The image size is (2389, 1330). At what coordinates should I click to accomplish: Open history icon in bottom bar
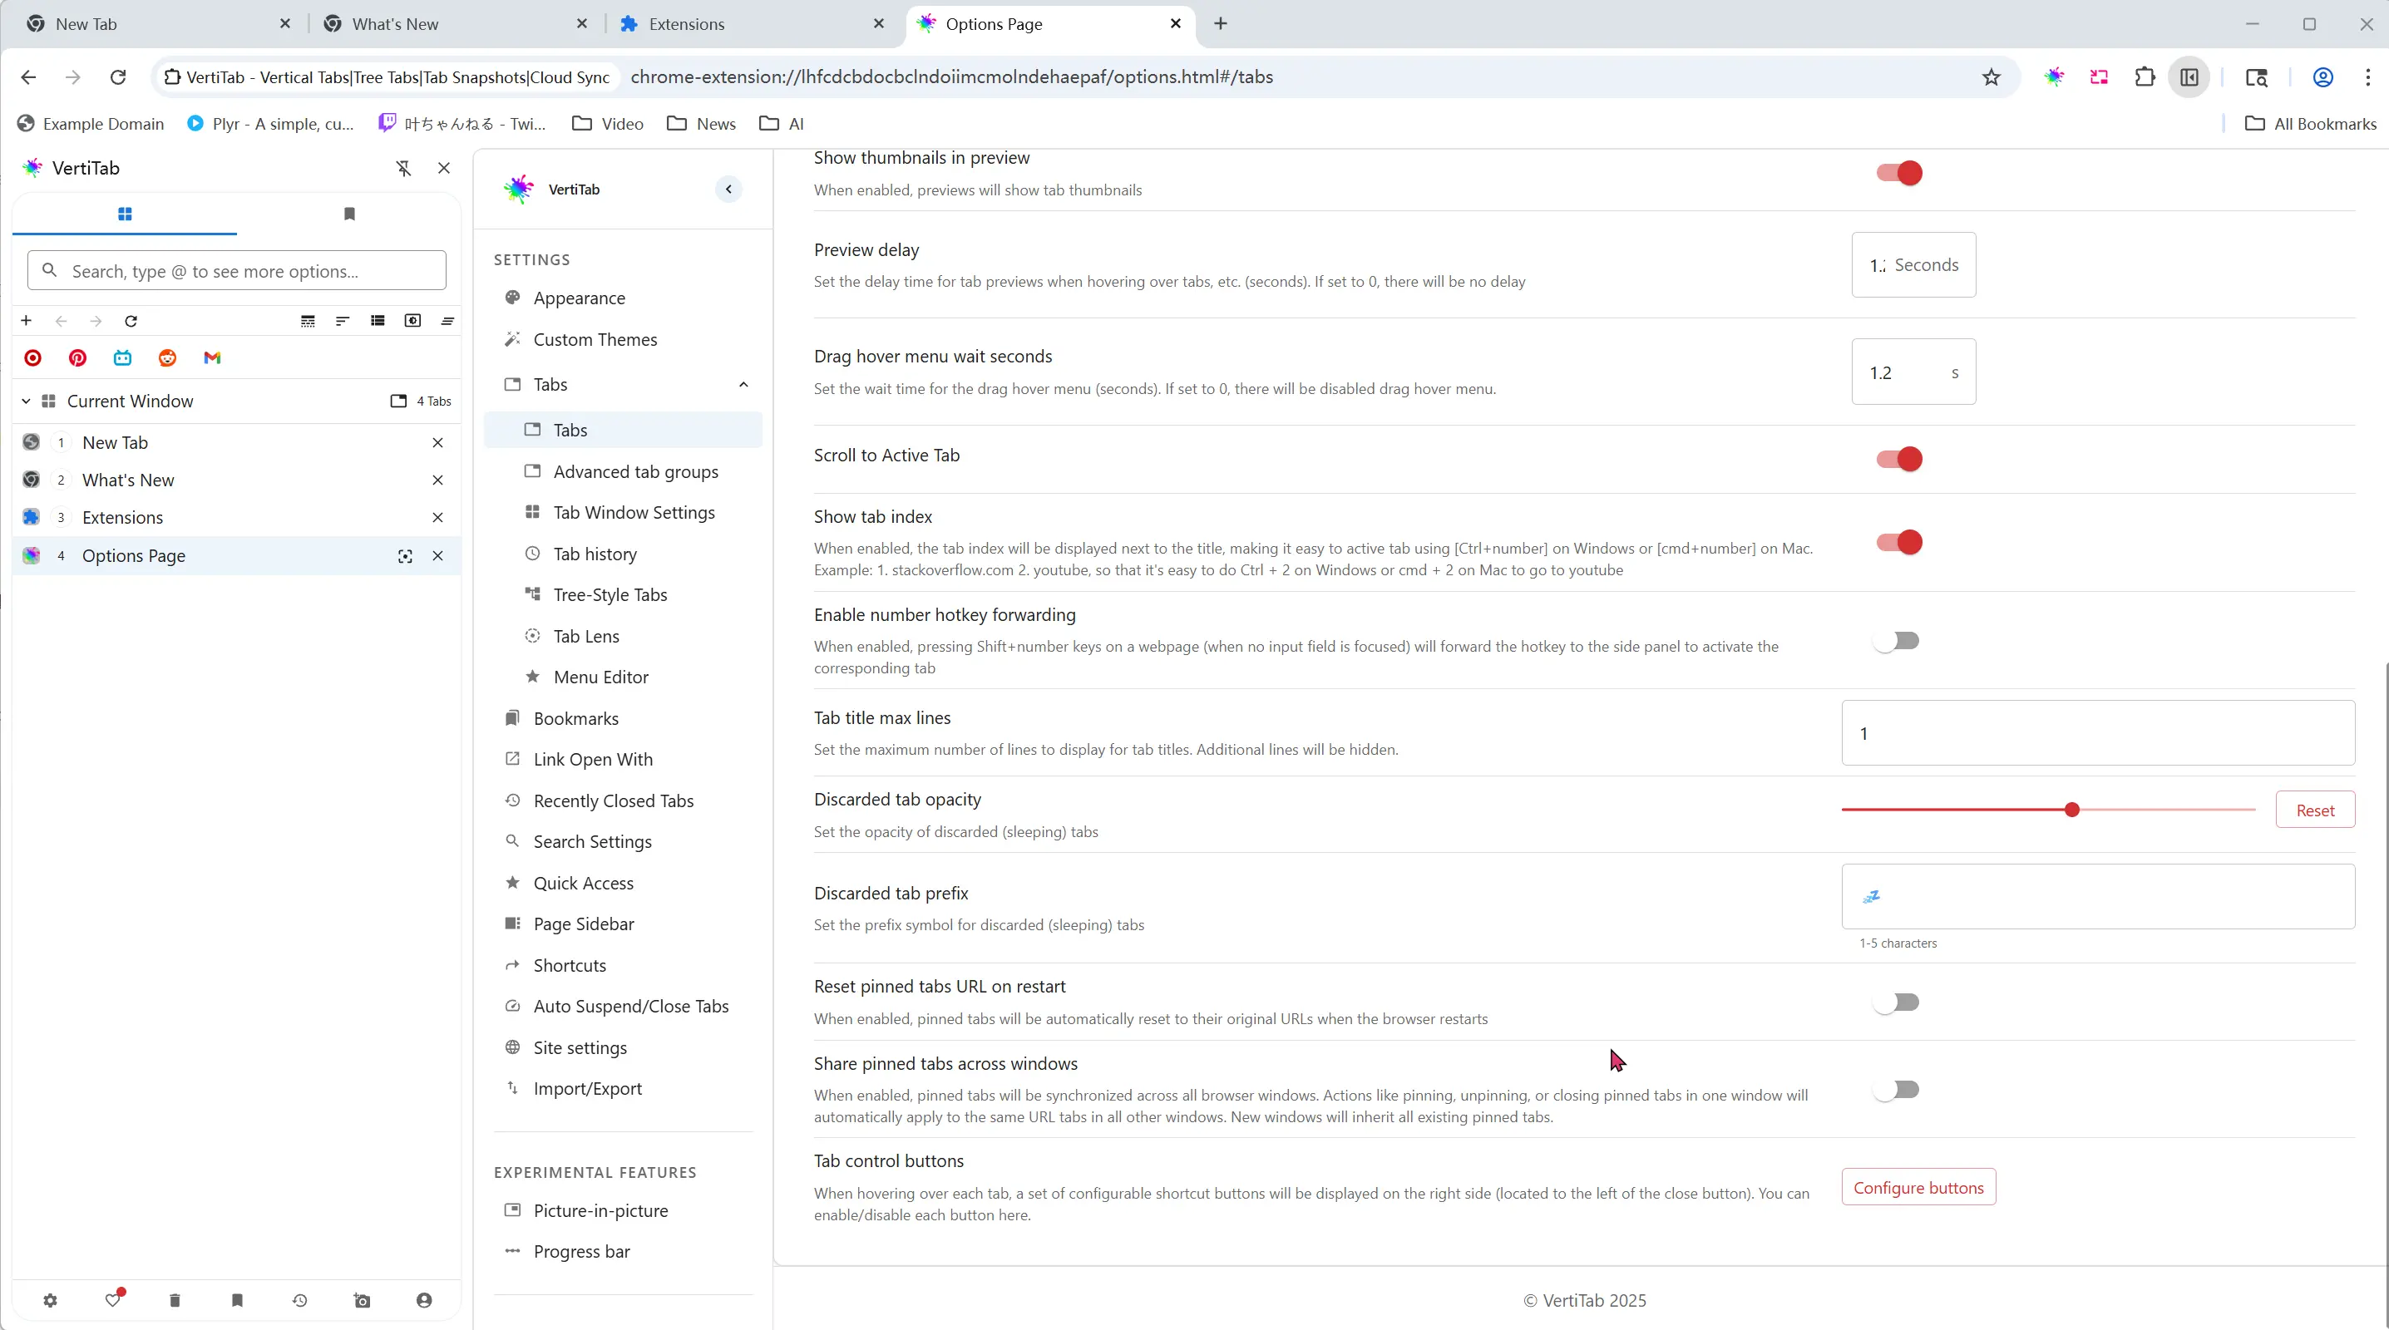(299, 1300)
